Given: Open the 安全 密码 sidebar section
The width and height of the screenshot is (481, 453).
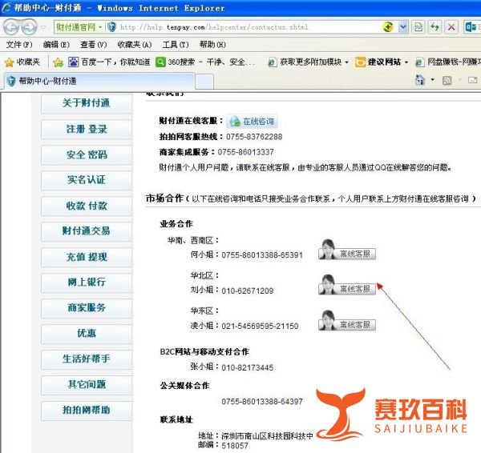Looking at the screenshot, I should (87, 154).
